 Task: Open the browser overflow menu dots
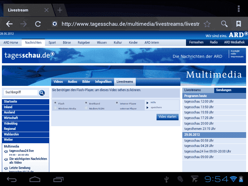pyautogui.click(x=239, y=9)
